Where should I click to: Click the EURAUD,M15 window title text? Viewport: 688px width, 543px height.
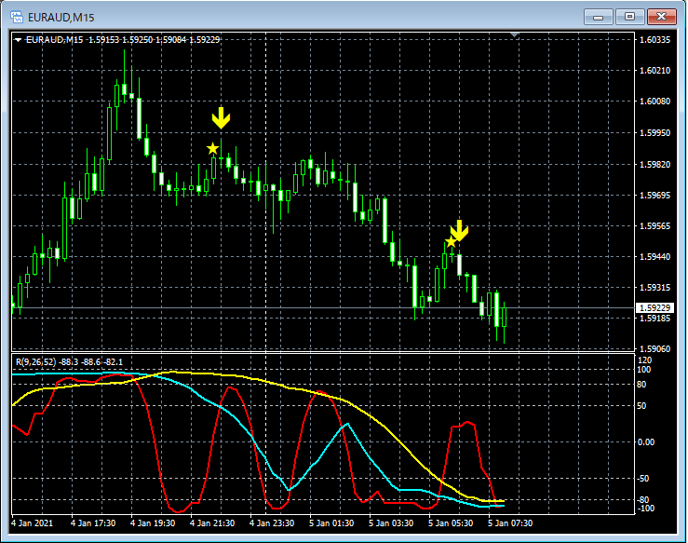click(61, 16)
